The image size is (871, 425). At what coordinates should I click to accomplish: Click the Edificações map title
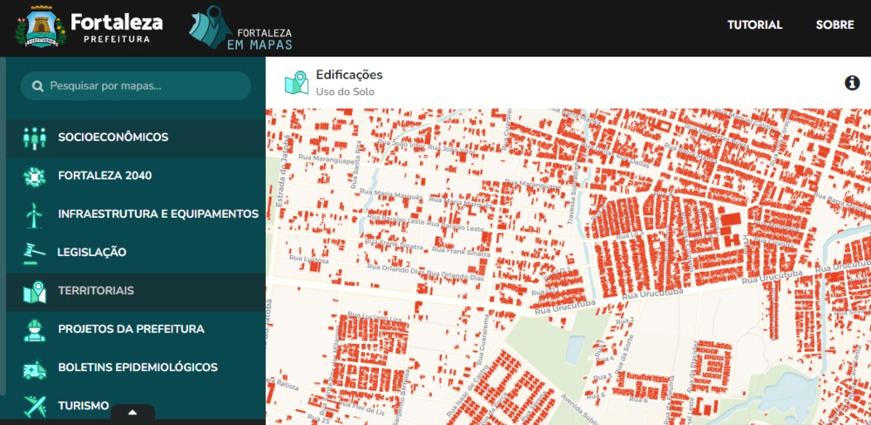click(349, 74)
